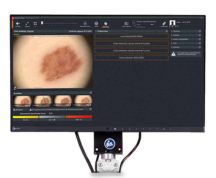
Task: Click the refresh icon below the lesion image
Action: click(x=15, y=87)
